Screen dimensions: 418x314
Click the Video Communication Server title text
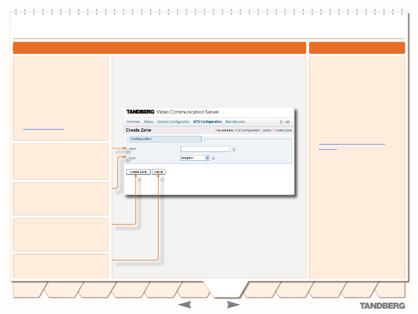coord(188,112)
